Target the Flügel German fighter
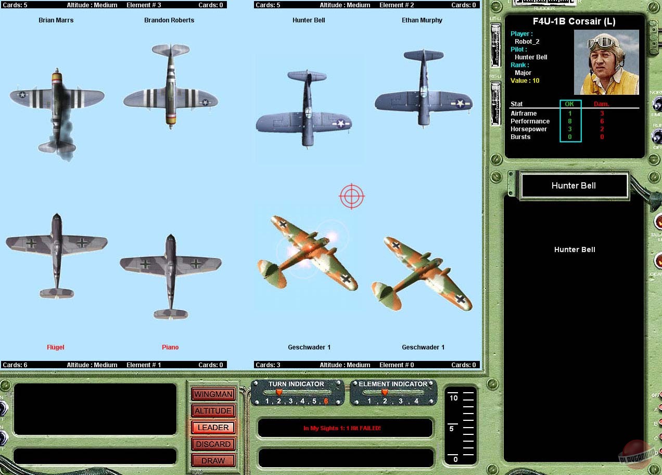The image size is (662, 475). tap(56, 255)
